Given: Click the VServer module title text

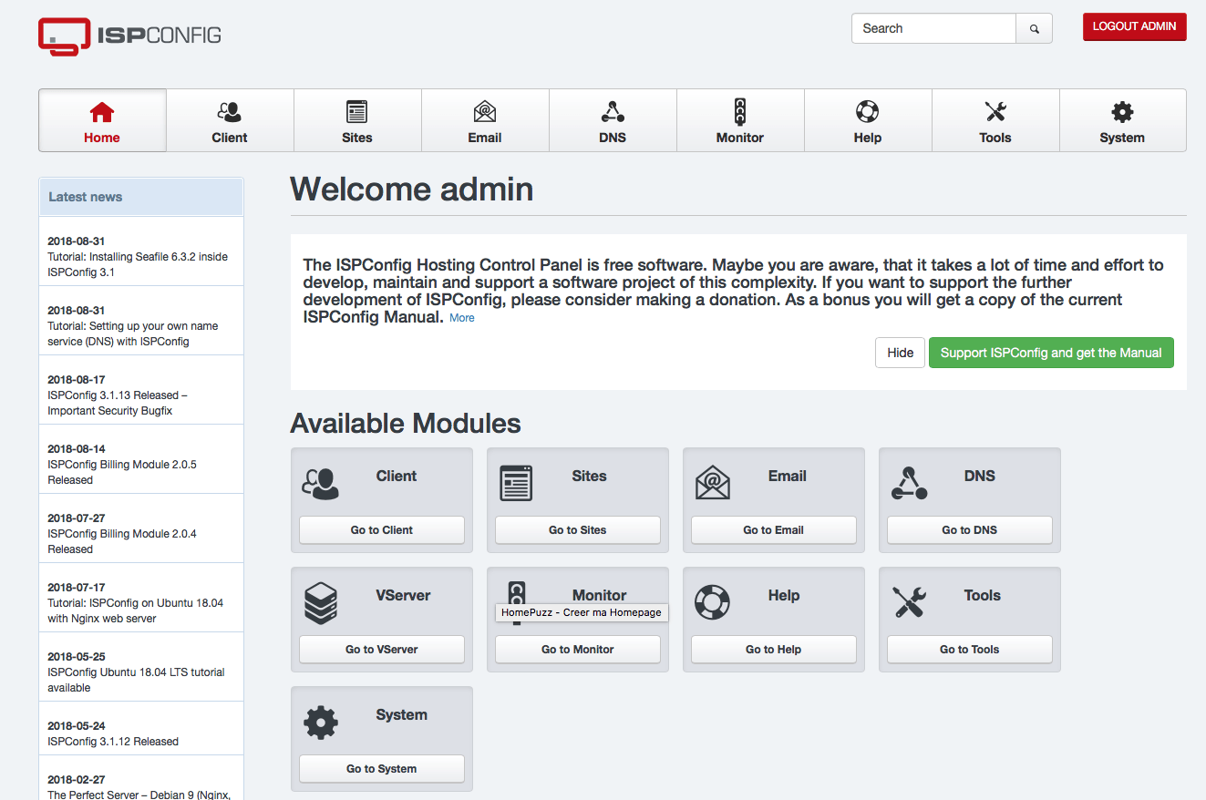Looking at the screenshot, I should click(x=403, y=595).
